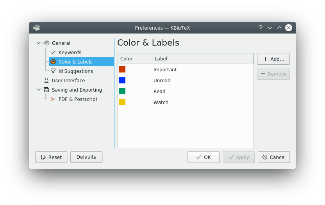This screenshot has width=325, height=205.
Task: Select the Important label text
Action: [165, 70]
